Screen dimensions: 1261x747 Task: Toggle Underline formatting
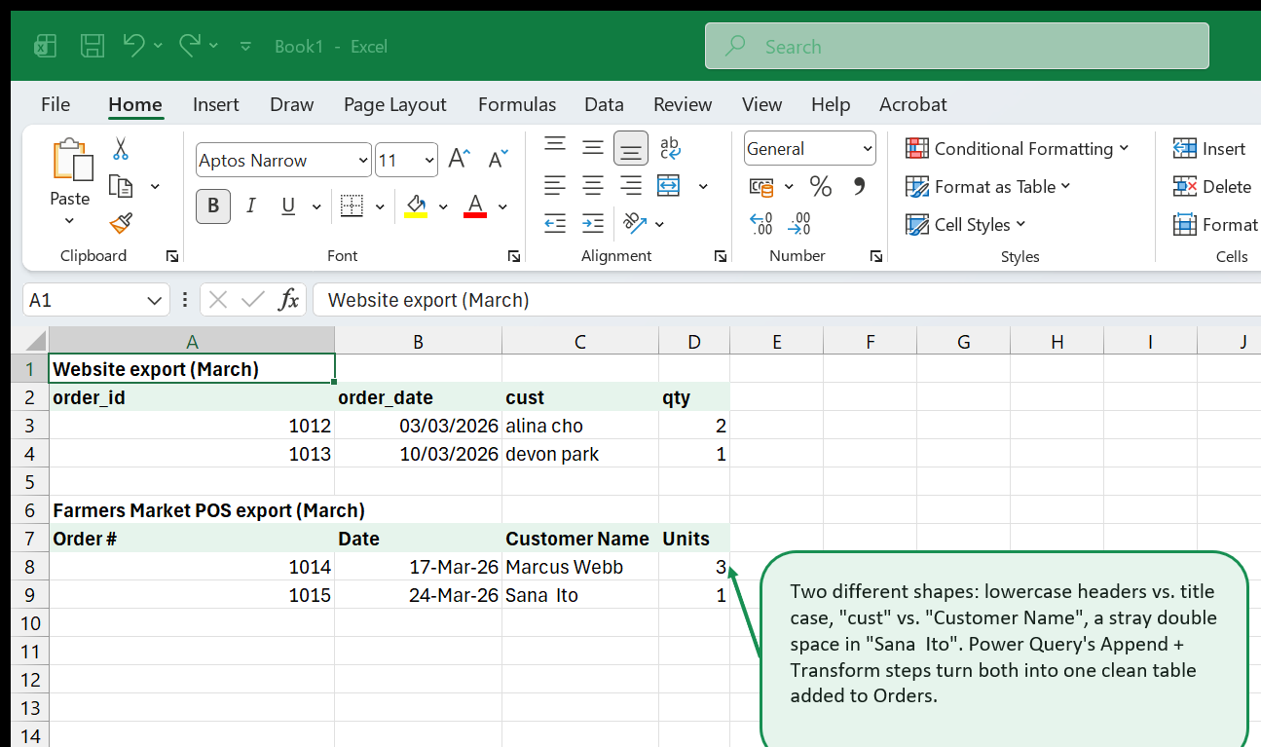[x=288, y=205]
